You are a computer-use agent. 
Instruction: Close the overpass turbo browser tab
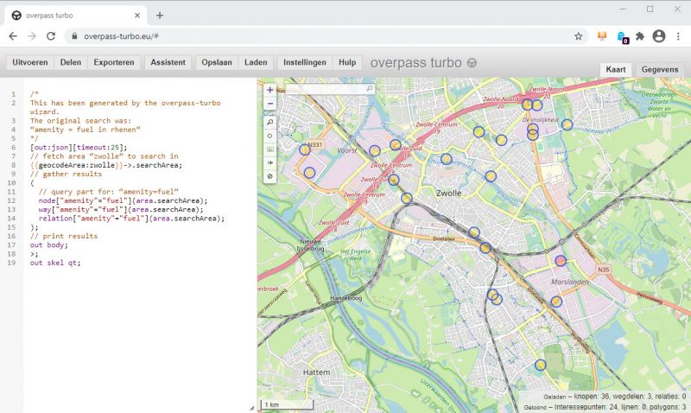point(137,16)
